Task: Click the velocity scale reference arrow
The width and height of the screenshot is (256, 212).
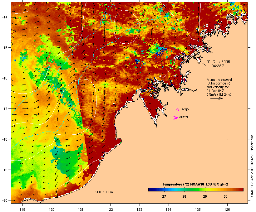Action: (217, 98)
